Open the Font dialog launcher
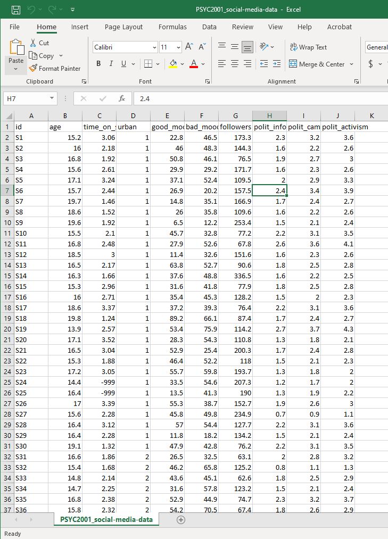Screen dimensions: 388x539 pos(208,81)
